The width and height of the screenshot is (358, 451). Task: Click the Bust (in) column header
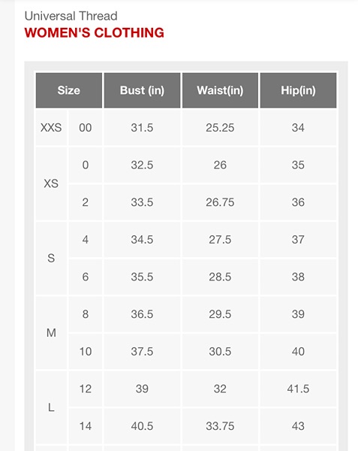(142, 90)
